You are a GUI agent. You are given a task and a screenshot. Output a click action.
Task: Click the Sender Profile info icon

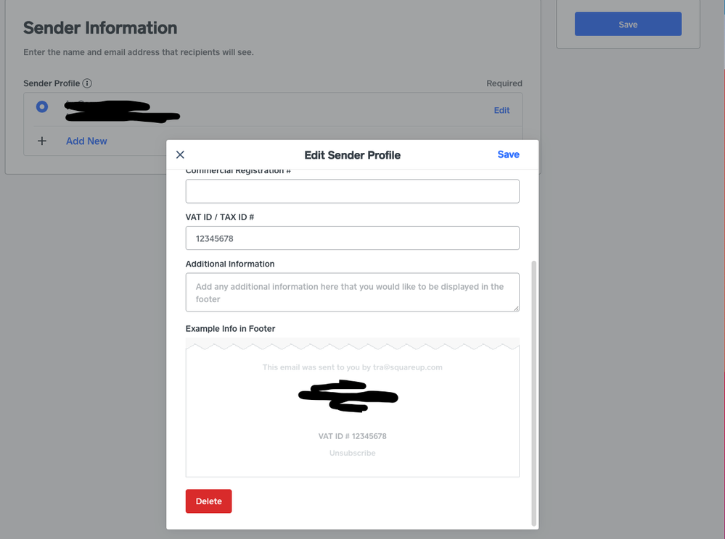87,83
